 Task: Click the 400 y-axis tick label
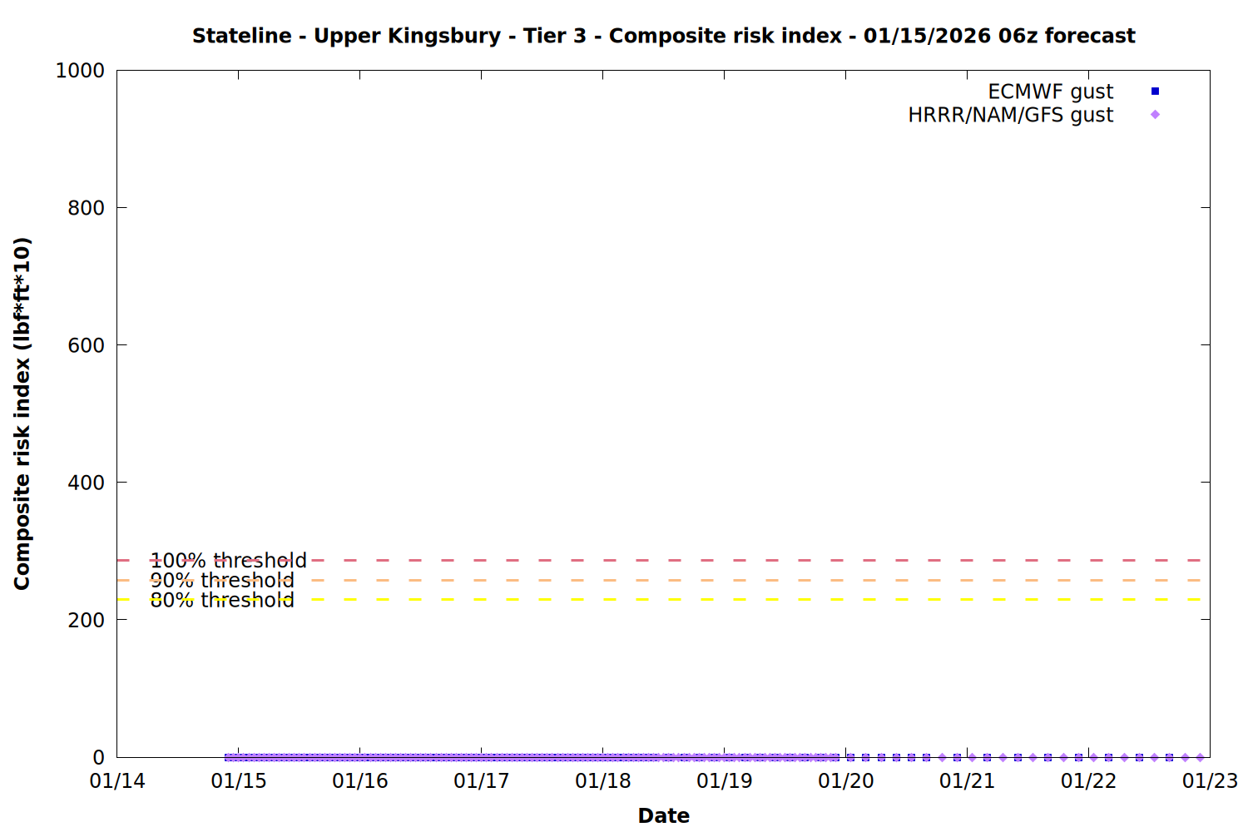click(86, 483)
